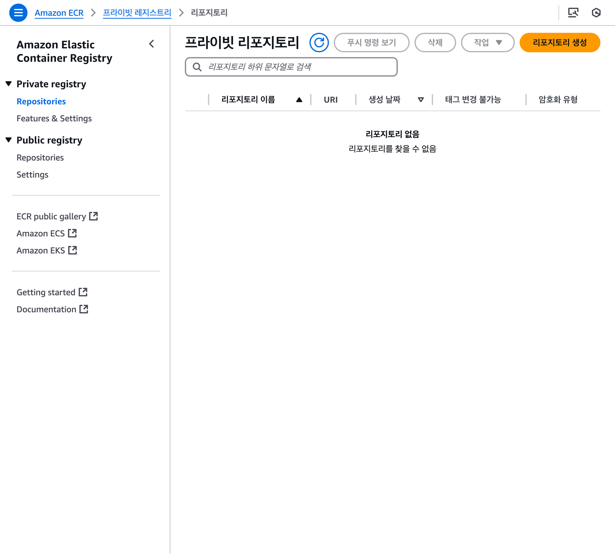Open Features & Settings
The height and width of the screenshot is (554, 615).
point(54,118)
